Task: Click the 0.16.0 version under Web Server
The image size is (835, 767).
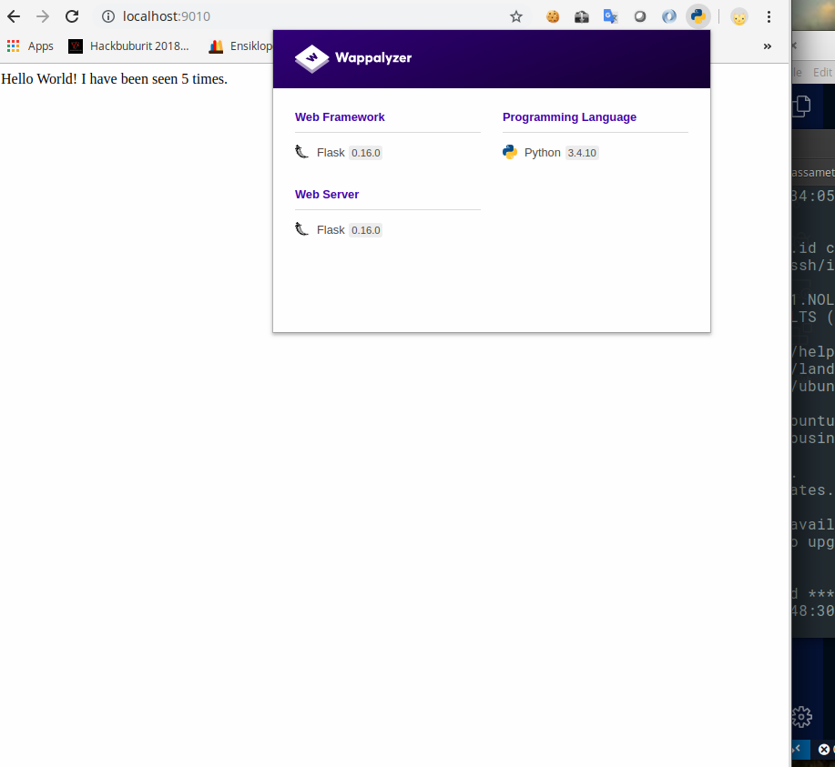Action: pos(366,230)
